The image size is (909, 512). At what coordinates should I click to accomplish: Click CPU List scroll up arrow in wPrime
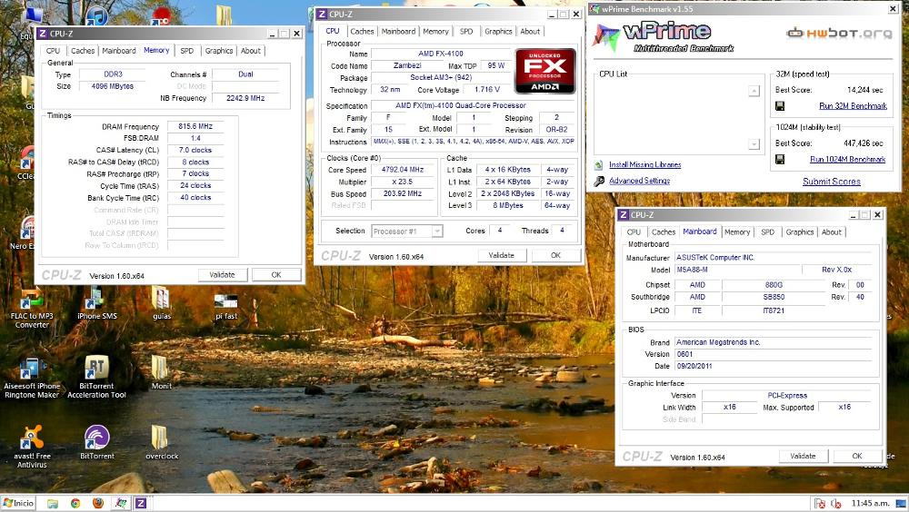tap(754, 91)
